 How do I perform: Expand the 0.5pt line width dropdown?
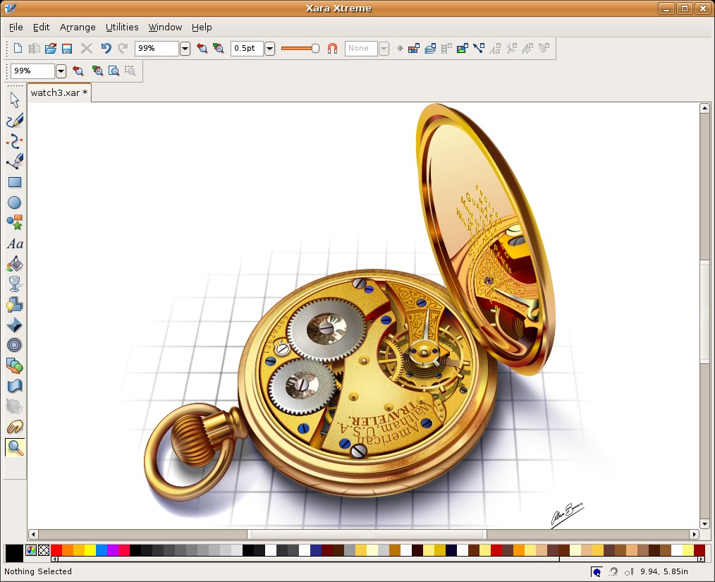[x=269, y=49]
